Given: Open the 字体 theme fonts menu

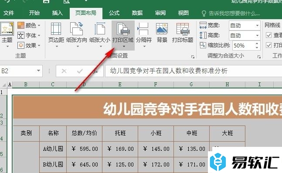Looking at the screenshot, I should (x=29, y=35).
